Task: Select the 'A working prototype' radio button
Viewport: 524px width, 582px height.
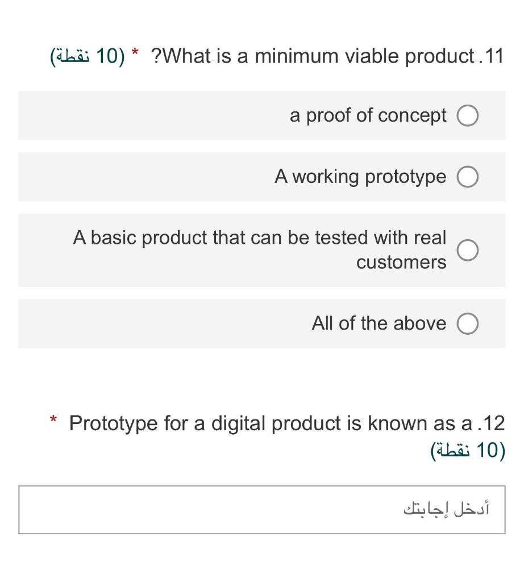Action: [468, 177]
